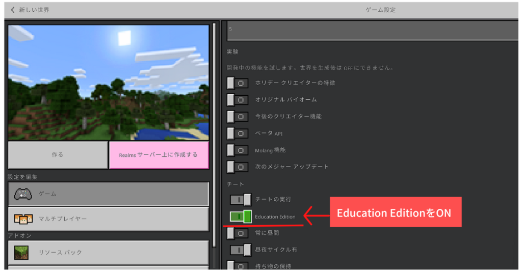Click the controller icon in ゲーム tab
This screenshot has height=271, width=522.
tap(22, 194)
